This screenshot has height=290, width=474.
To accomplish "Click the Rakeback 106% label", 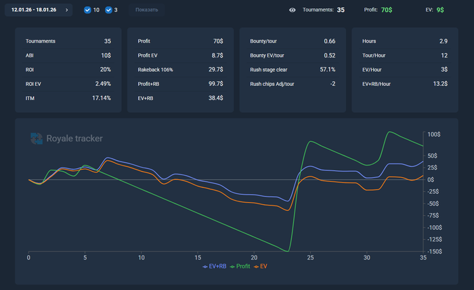I will click(155, 70).
